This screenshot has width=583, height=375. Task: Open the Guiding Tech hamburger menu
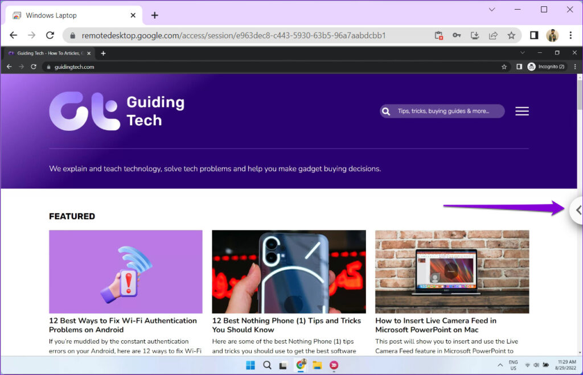pos(522,111)
